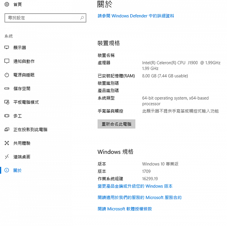Image resolution: width=227 pixels, height=226 pixels.
Task: Click the 顯示器 monitor icon
Action: point(7,47)
